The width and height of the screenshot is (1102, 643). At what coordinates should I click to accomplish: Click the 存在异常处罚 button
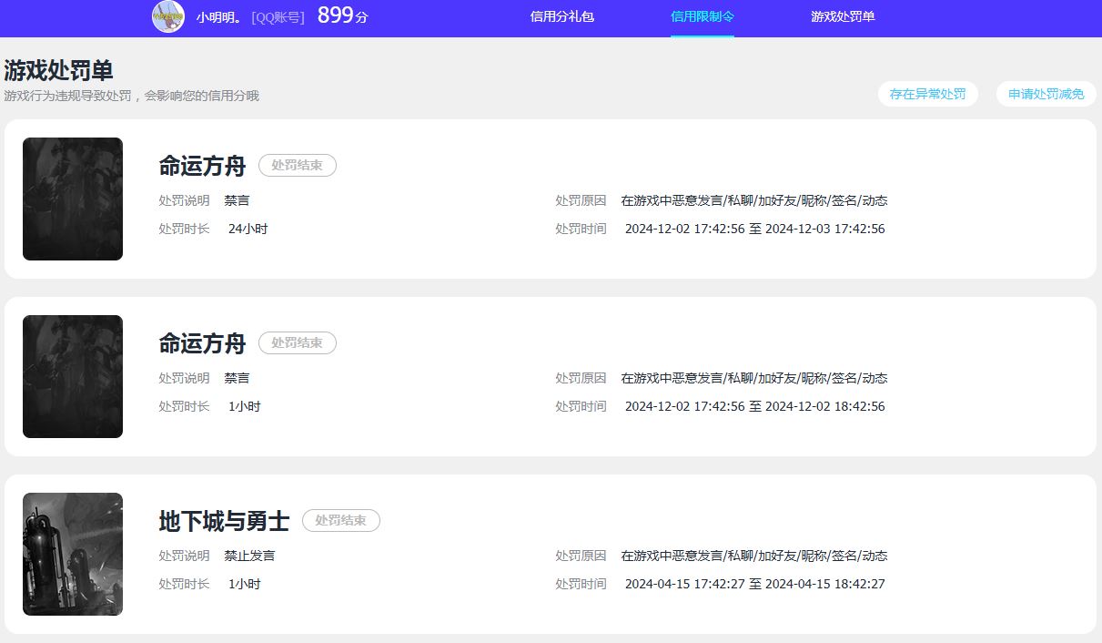click(927, 93)
